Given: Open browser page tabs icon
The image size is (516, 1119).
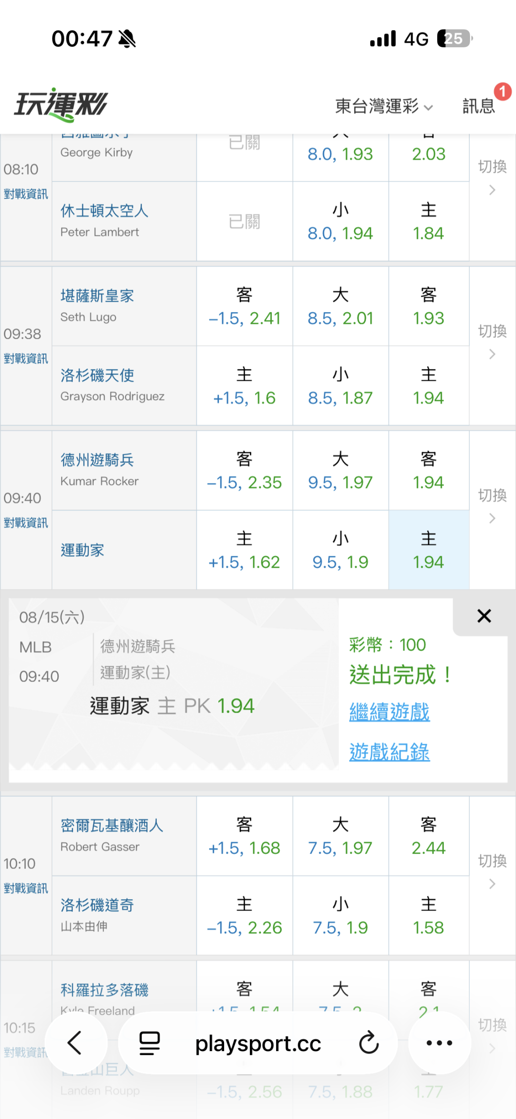Looking at the screenshot, I should [150, 1043].
